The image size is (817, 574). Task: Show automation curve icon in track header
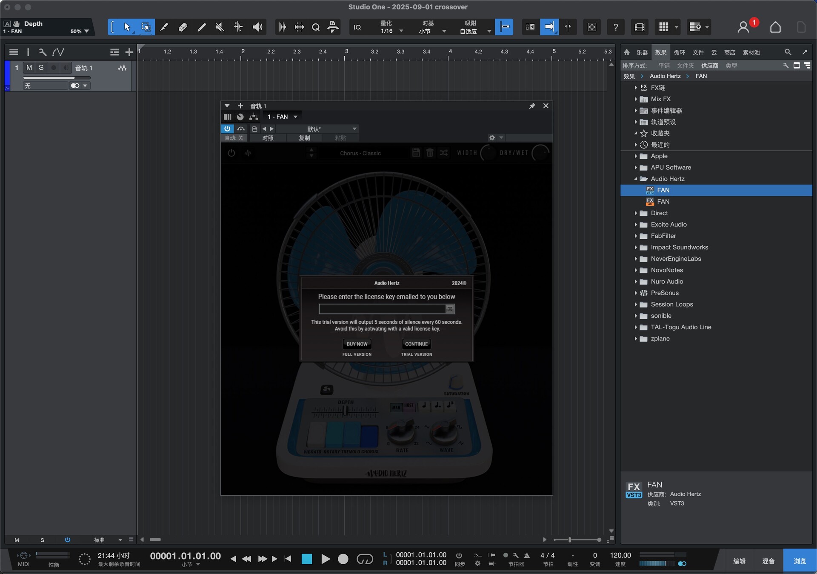pos(58,52)
